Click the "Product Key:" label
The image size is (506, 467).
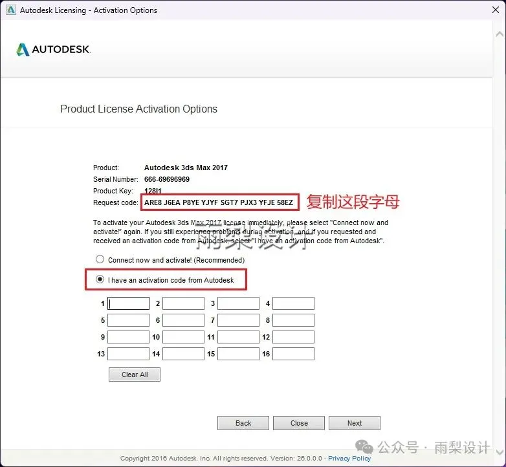click(113, 191)
